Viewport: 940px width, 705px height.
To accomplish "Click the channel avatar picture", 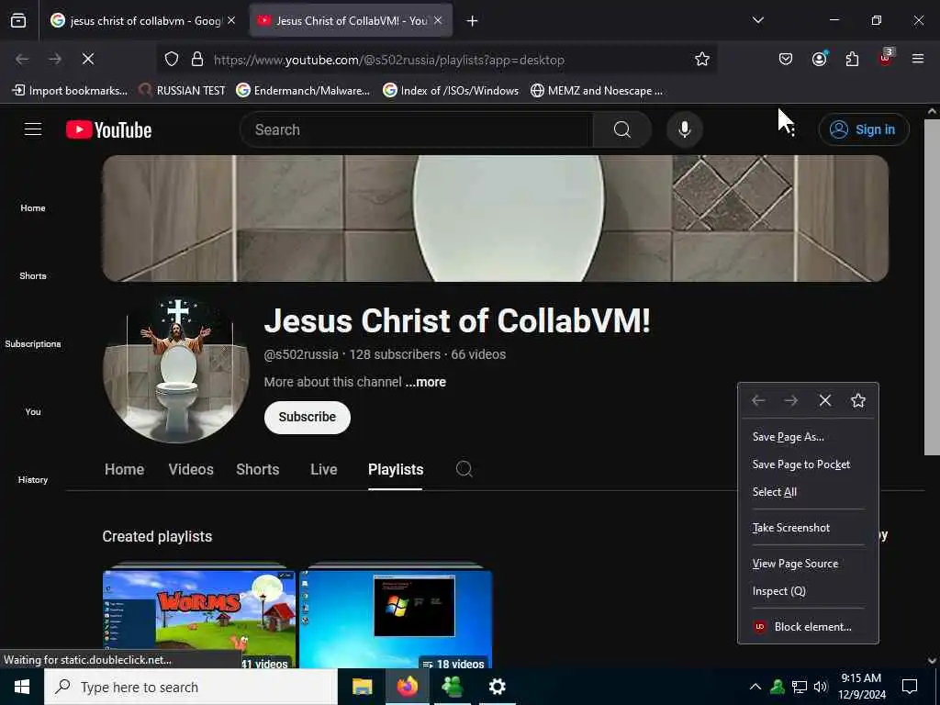I will click(176, 370).
